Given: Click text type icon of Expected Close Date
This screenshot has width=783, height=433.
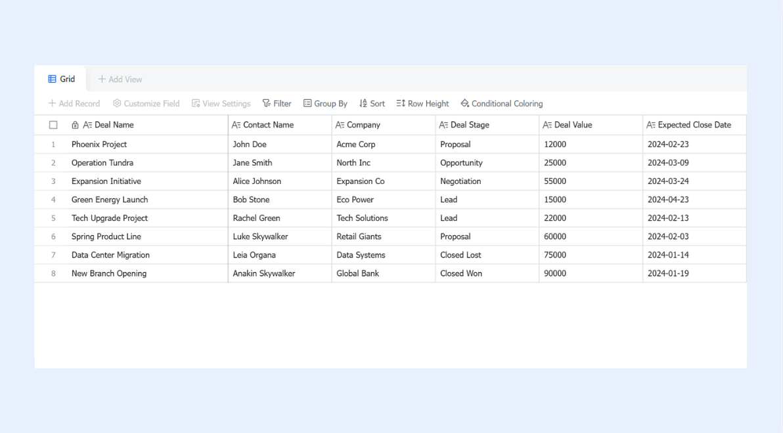Looking at the screenshot, I should click(x=651, y=125).
